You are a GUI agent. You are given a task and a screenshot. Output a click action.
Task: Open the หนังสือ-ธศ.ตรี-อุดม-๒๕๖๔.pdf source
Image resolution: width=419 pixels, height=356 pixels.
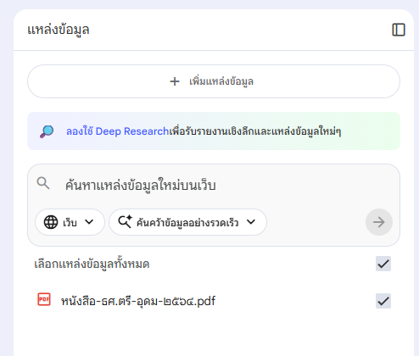point(138,301)
